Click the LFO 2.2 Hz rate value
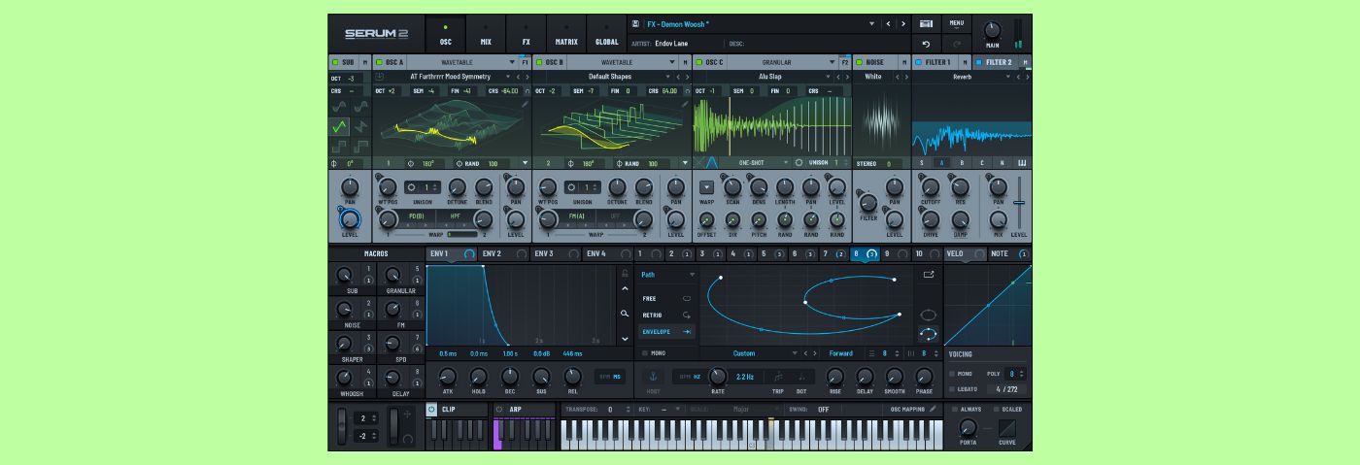 coord(745,377)
